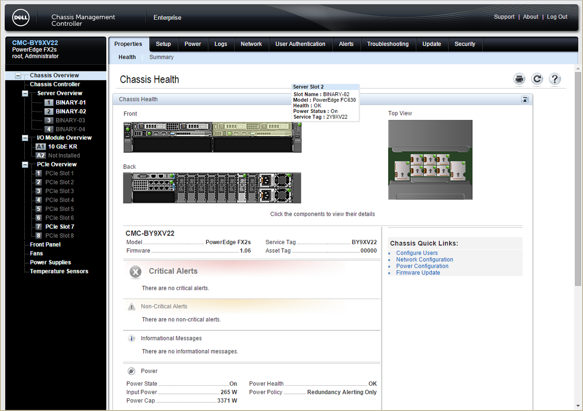The width and height of the screenshot is (583, 411).
Task: Log out of the Chassis Management Controller
Action: click(x=557, y=17)
